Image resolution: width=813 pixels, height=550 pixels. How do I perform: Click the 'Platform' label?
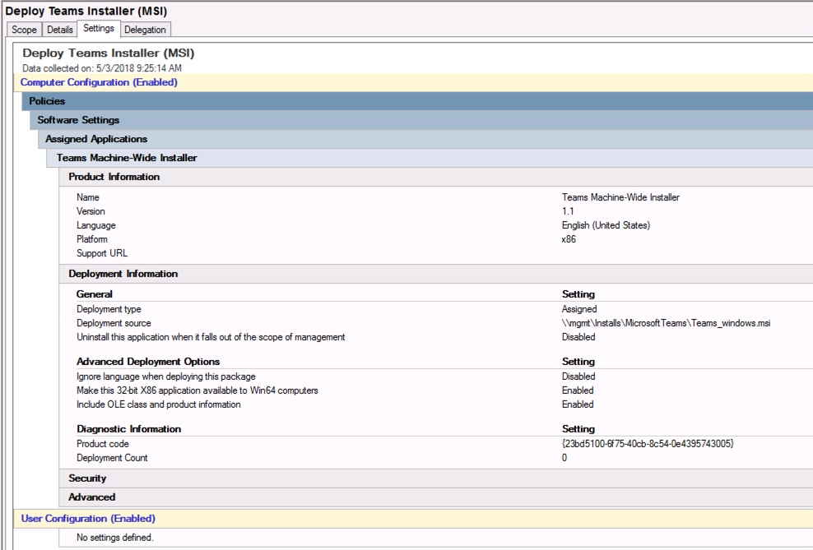tap(92, 239)
